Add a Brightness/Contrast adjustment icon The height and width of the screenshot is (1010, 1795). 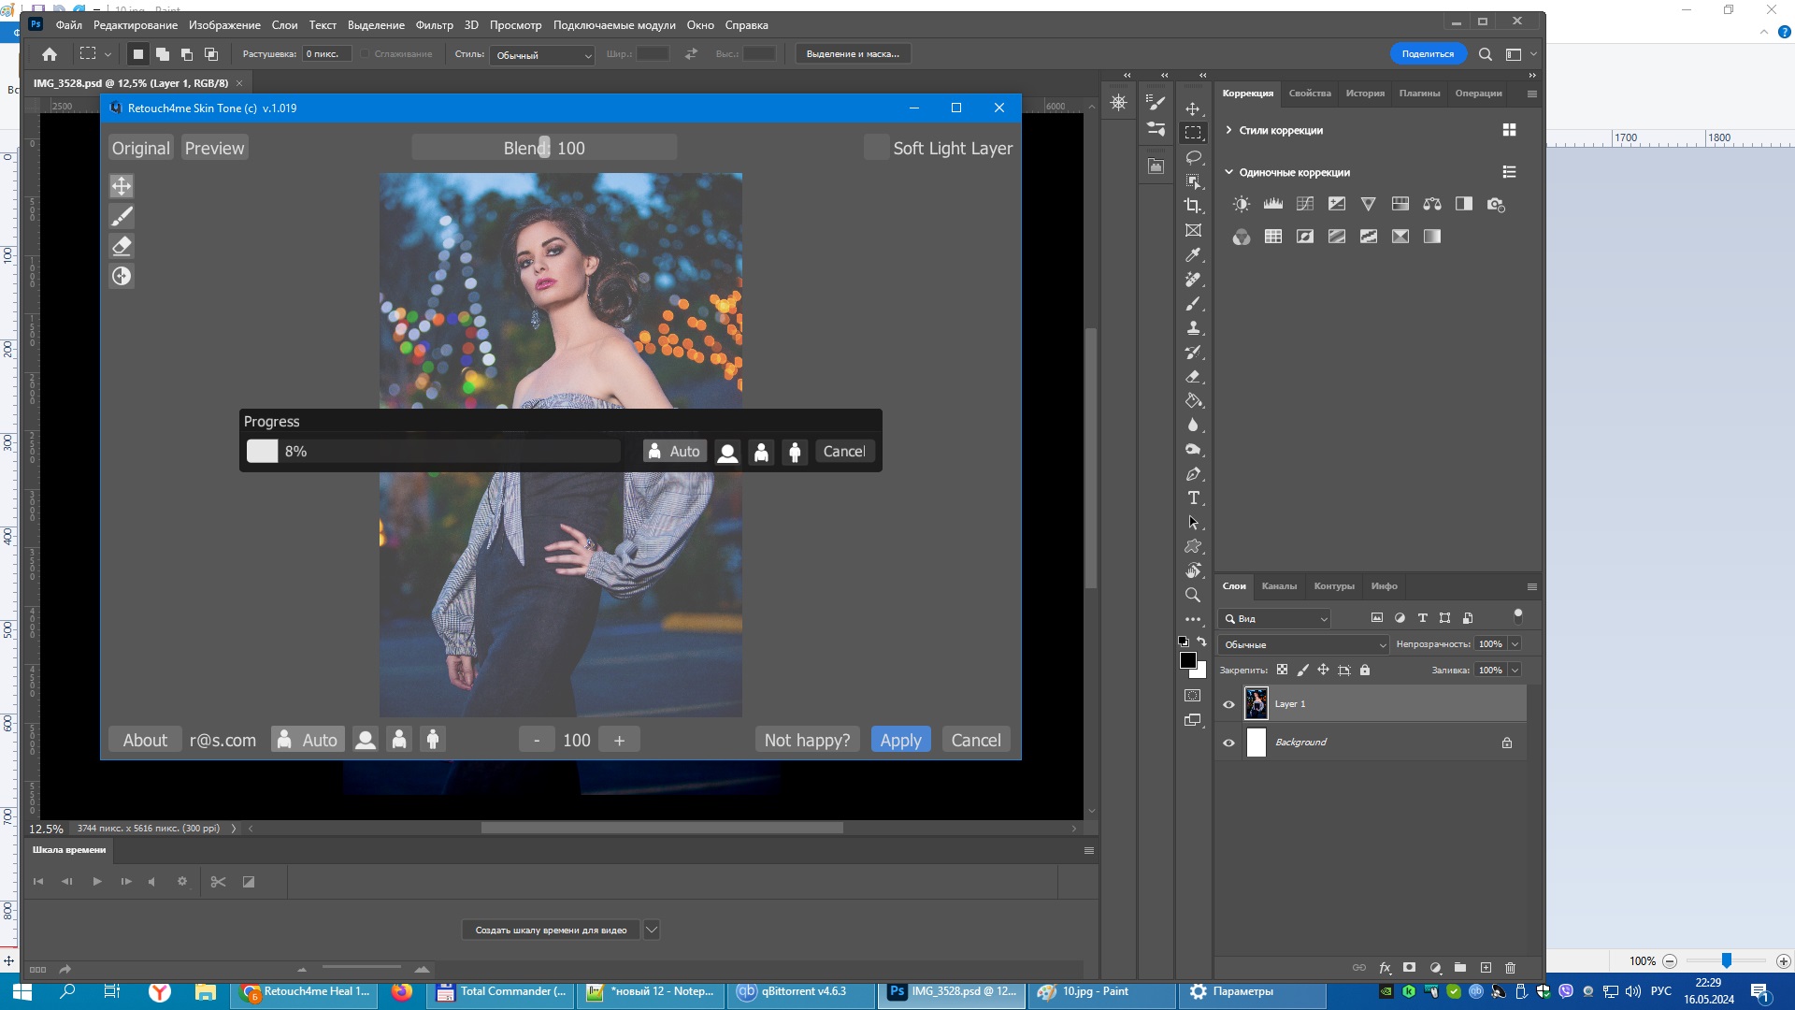pos(1242,204)
